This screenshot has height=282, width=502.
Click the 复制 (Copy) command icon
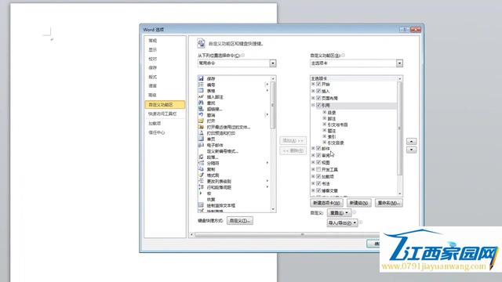click(201, 169)
